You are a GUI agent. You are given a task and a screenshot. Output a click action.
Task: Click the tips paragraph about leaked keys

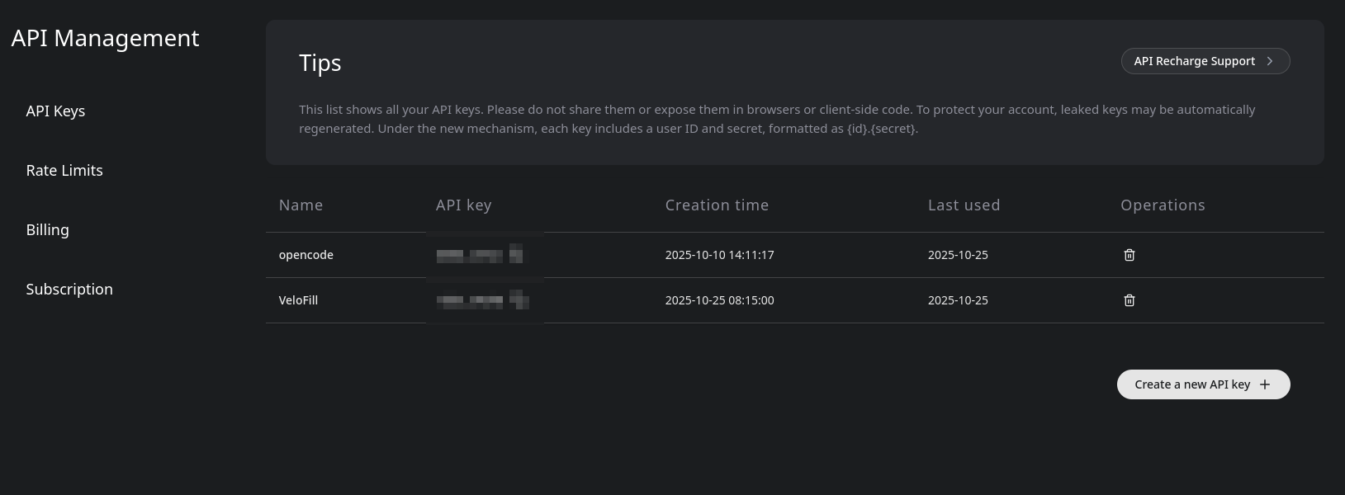[777, 119]
